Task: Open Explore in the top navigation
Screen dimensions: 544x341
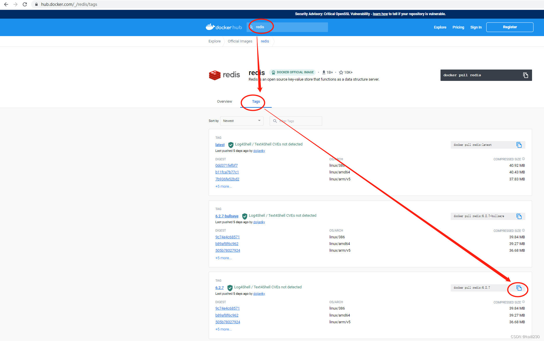Action: pyautogui.click(x=440, y=27)
